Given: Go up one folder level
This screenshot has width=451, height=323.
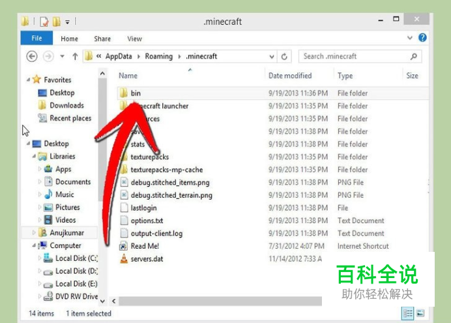Looking at the screenshot, I should click(x=75, y=56).
